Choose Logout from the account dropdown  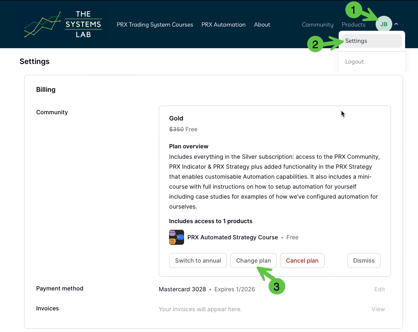pos(354,61)
